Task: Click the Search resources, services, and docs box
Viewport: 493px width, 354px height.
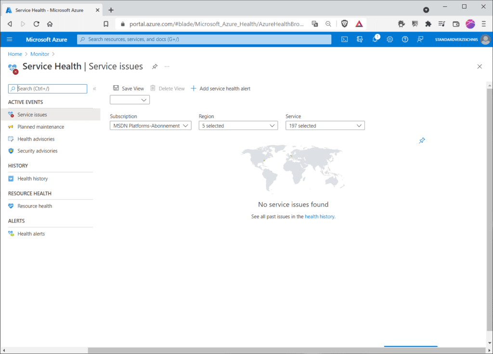Action: pos(204,39)
